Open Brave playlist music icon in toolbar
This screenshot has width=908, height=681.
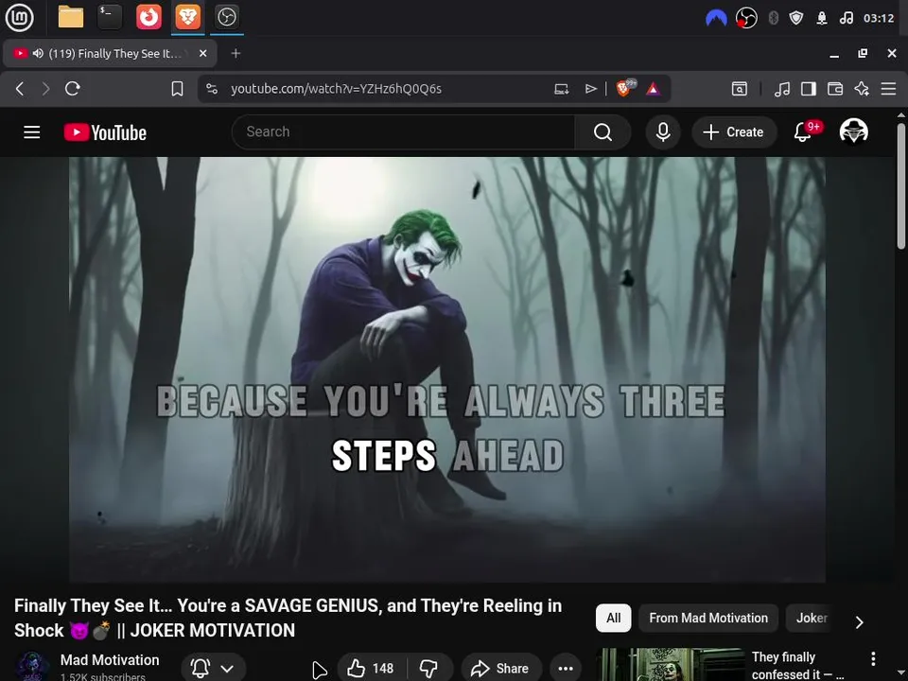click(782, 89)
